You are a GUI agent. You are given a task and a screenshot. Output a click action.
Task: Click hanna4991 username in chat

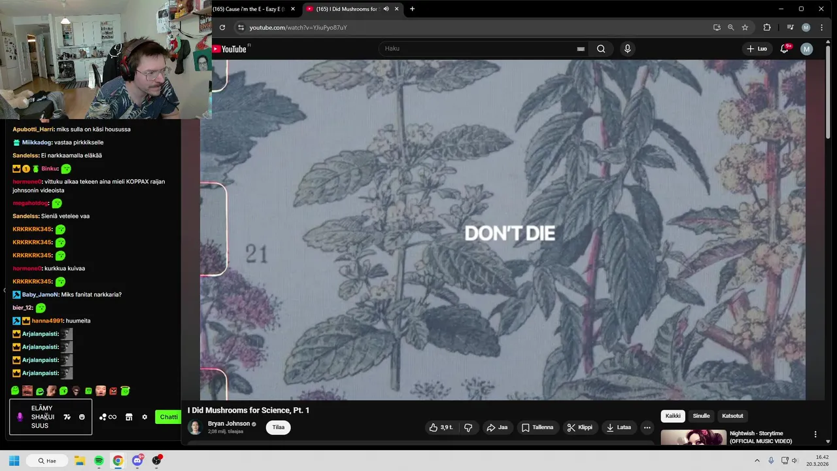tap(47, 321)
